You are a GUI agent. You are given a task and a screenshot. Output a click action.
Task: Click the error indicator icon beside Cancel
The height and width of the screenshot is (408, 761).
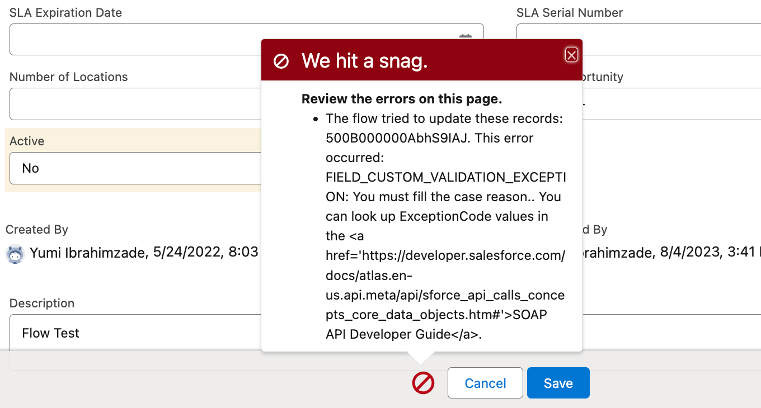423,383
